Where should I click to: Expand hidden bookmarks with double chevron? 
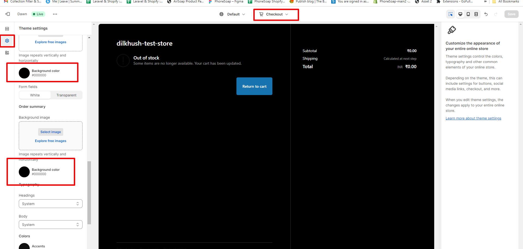pyautogui.click(x=485, y=2)
